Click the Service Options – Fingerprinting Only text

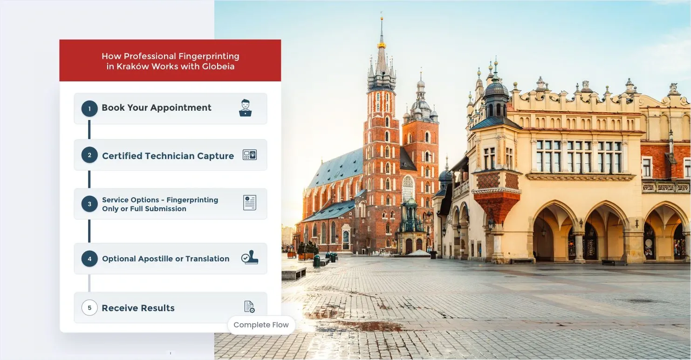[160, 204]
